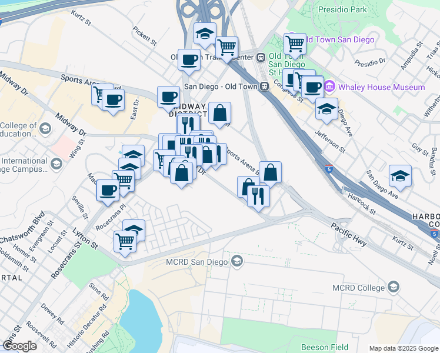Click the Pickett St label
440x353 pixels.
click(x=145, y=36)
